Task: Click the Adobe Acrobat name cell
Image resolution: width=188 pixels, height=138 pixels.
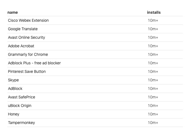Action: 21,46
